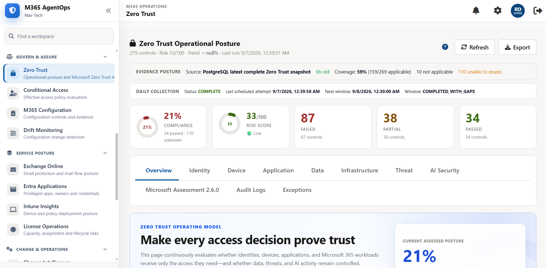Open the Data tab
This screenshot has height=268, width=546.
(x=317, y=170)
